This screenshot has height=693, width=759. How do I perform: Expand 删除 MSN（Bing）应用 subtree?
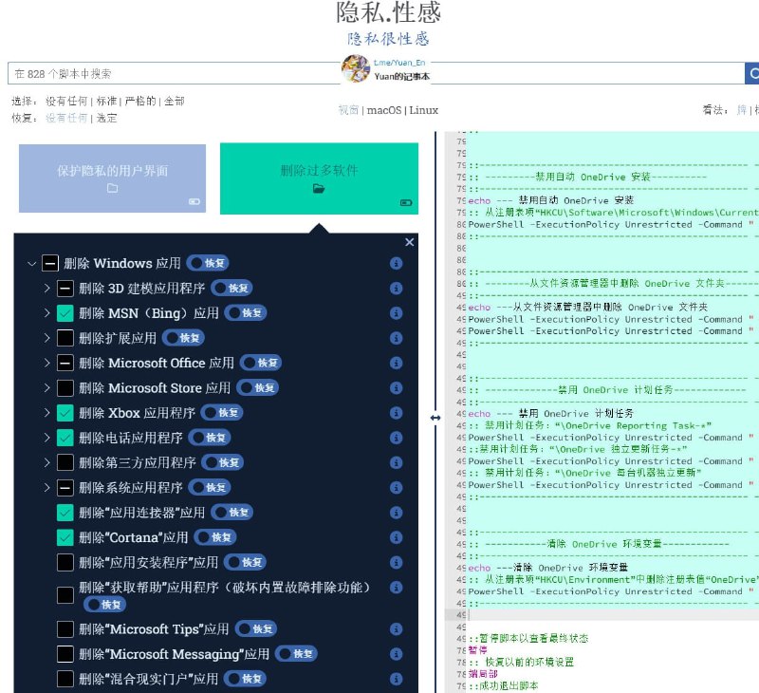(46, 313)
